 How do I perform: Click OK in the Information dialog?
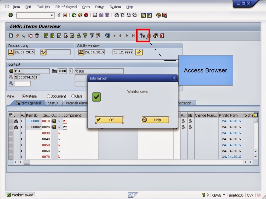point(109,120)
